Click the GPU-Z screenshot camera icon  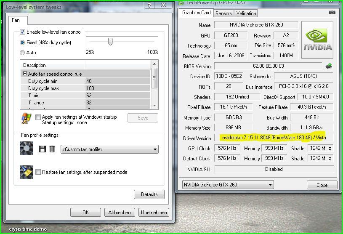(x=332, y=13)
